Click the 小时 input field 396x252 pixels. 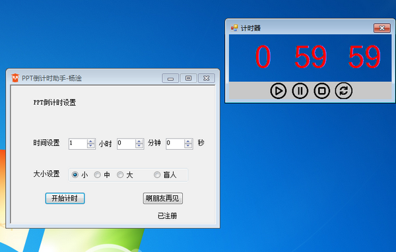[78, 144]
